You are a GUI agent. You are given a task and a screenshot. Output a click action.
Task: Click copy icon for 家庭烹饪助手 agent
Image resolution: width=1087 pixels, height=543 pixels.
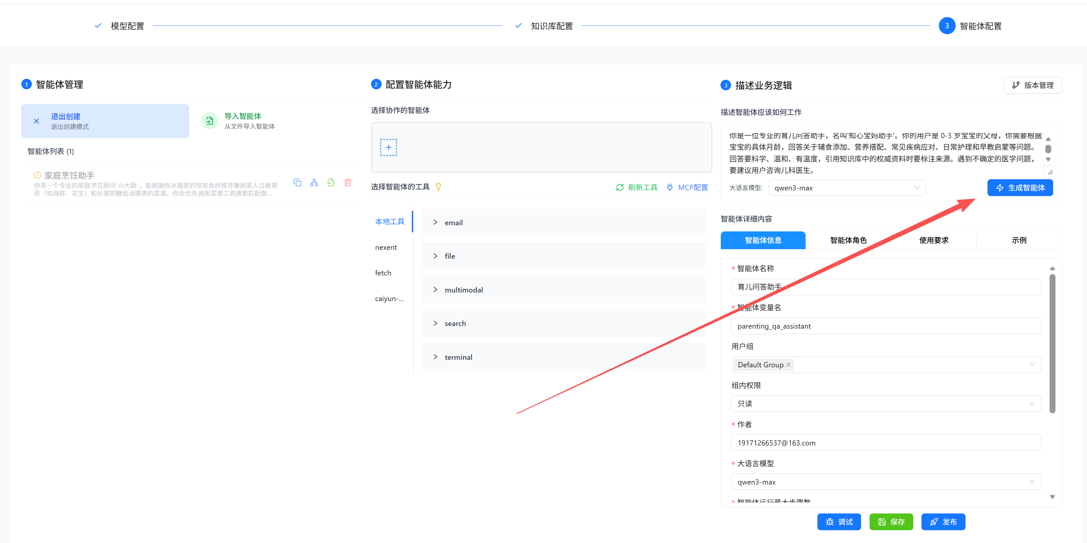pos(298,183)
